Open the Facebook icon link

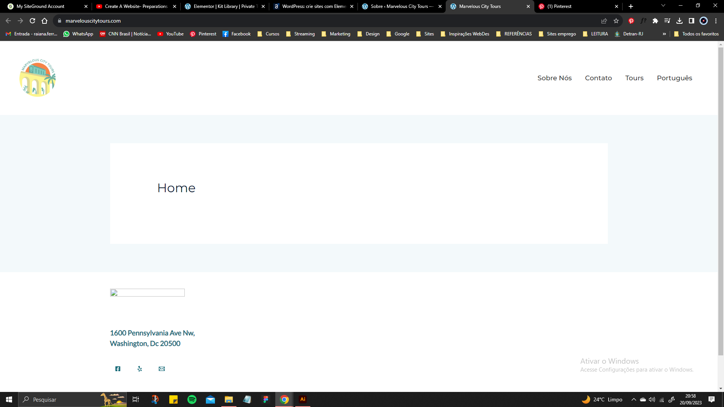pos(118,369)
